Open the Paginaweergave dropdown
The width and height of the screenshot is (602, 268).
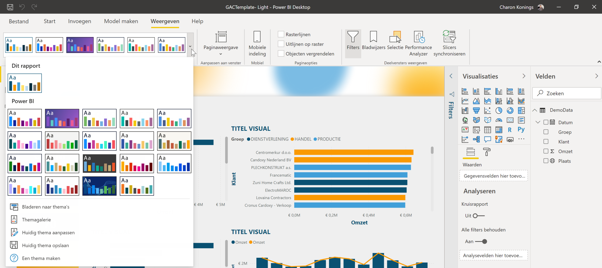221,43
